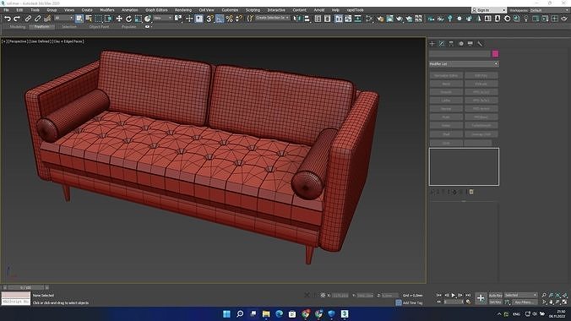Viewport: 571px width, 321px height.
Task: Toggle Window/Crossing selection mode
Action: tap(108, 19)
